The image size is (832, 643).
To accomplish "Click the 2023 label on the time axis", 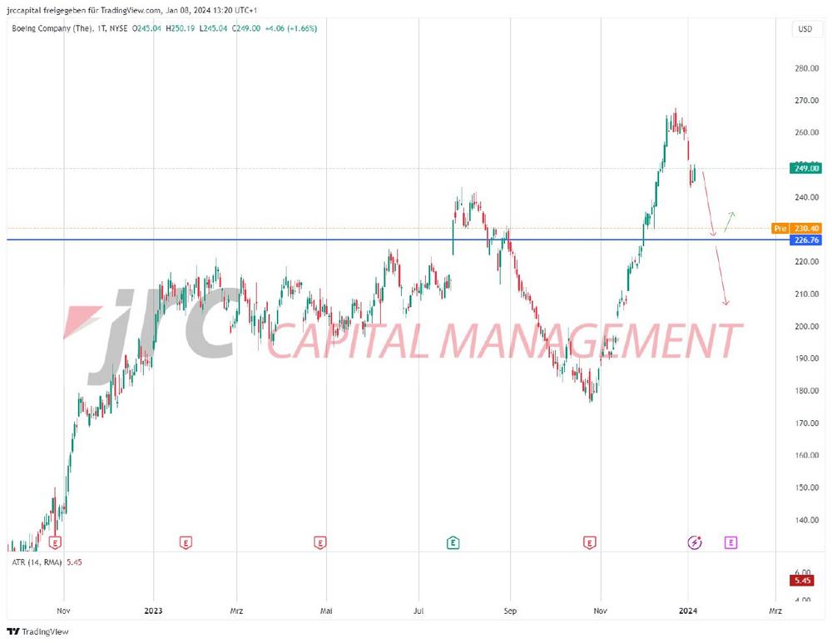I will click(x=153, y=611).
